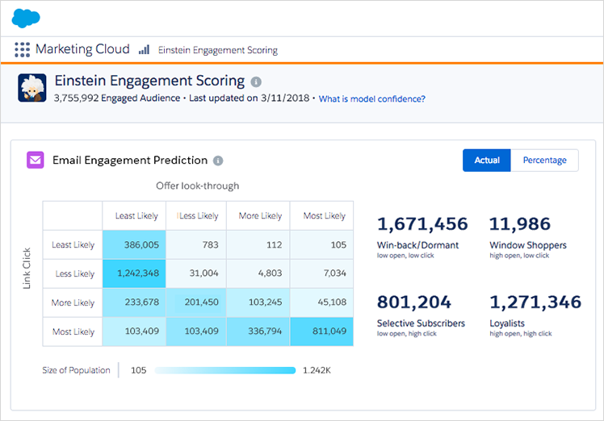
Task: Select cell with value 811,049
Action: point(321,331)
